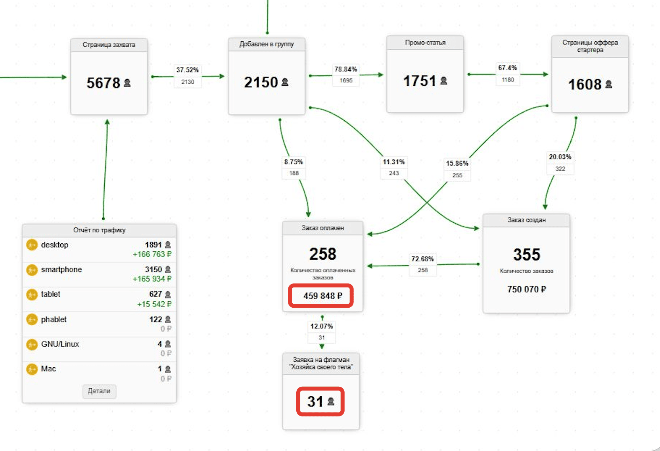Select the 37.52% conversion label
The height and width of the screenshot is (451, 660).
click(188, 70)
